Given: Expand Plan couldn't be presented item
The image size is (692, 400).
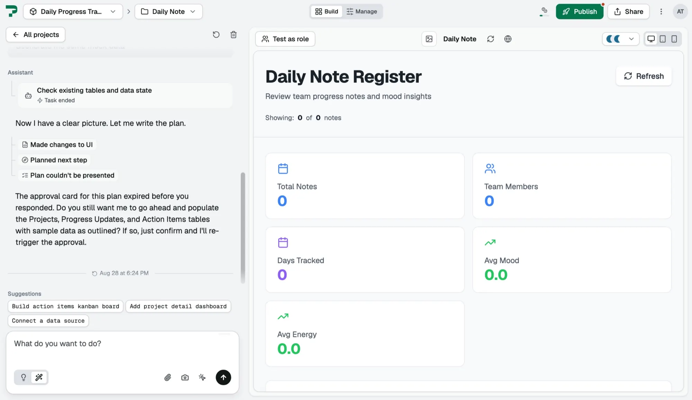Looking at the screenshot, I should (x=68, y=175).
